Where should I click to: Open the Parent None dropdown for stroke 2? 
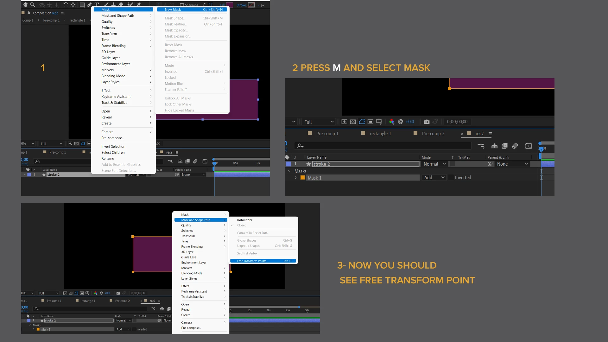(512, 164)
